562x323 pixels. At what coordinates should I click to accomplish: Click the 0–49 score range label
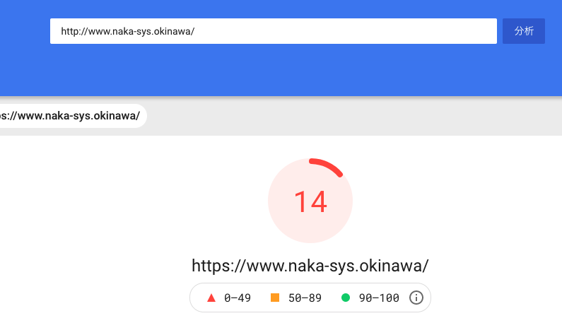click(x=238, y=298)
